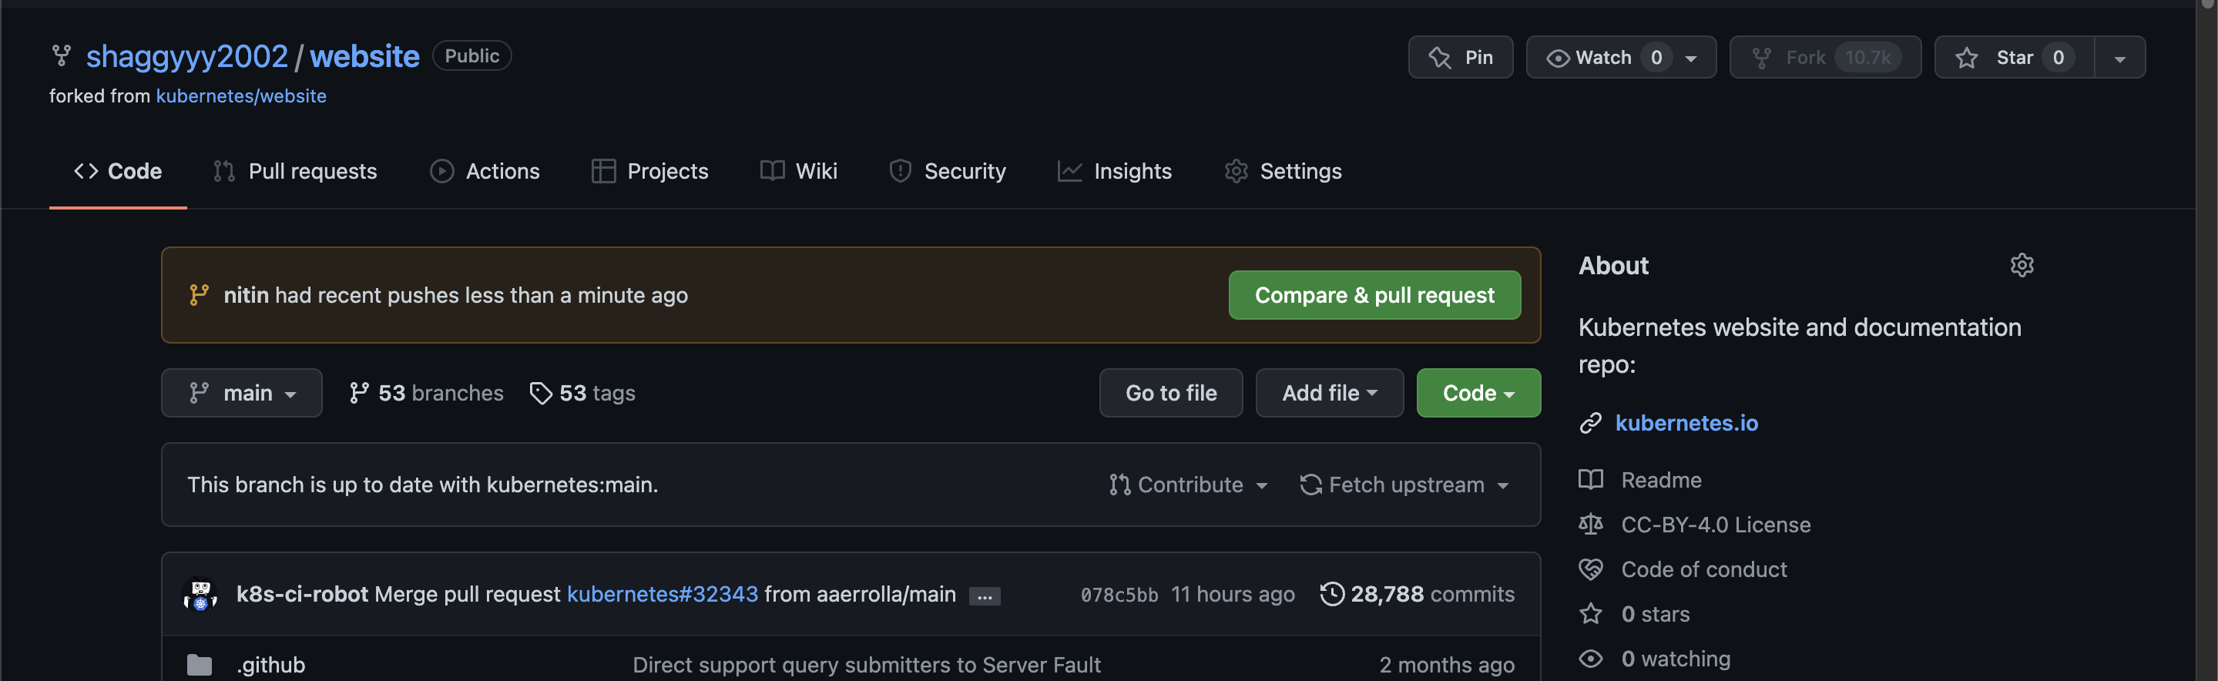Edit repository details via About gear icon
Viewport: 2218px width, 681px height.
coord(2022,265)
